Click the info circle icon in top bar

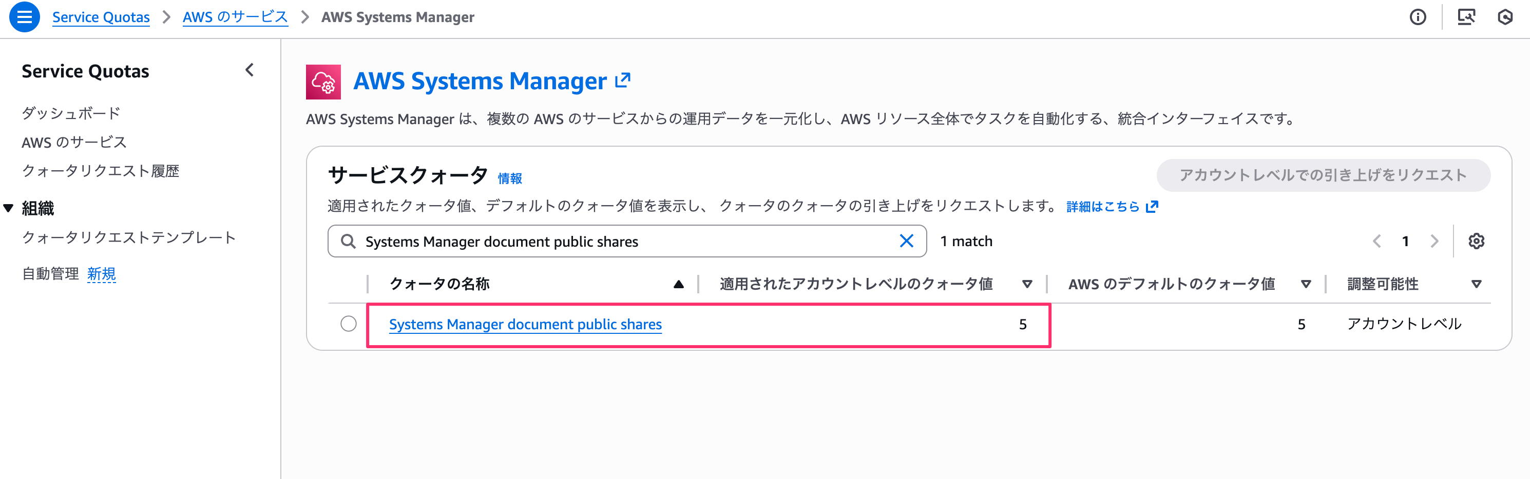pyautogui.click(x=1417, y=17)
